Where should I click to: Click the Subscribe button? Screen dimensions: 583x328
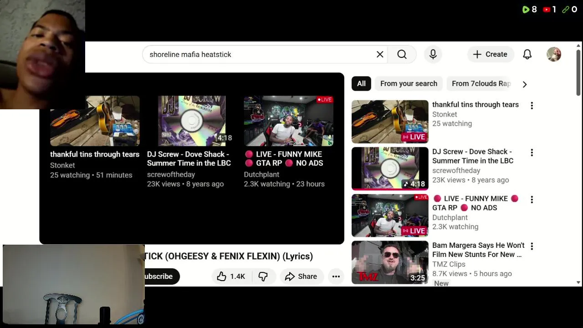(161, 276)
